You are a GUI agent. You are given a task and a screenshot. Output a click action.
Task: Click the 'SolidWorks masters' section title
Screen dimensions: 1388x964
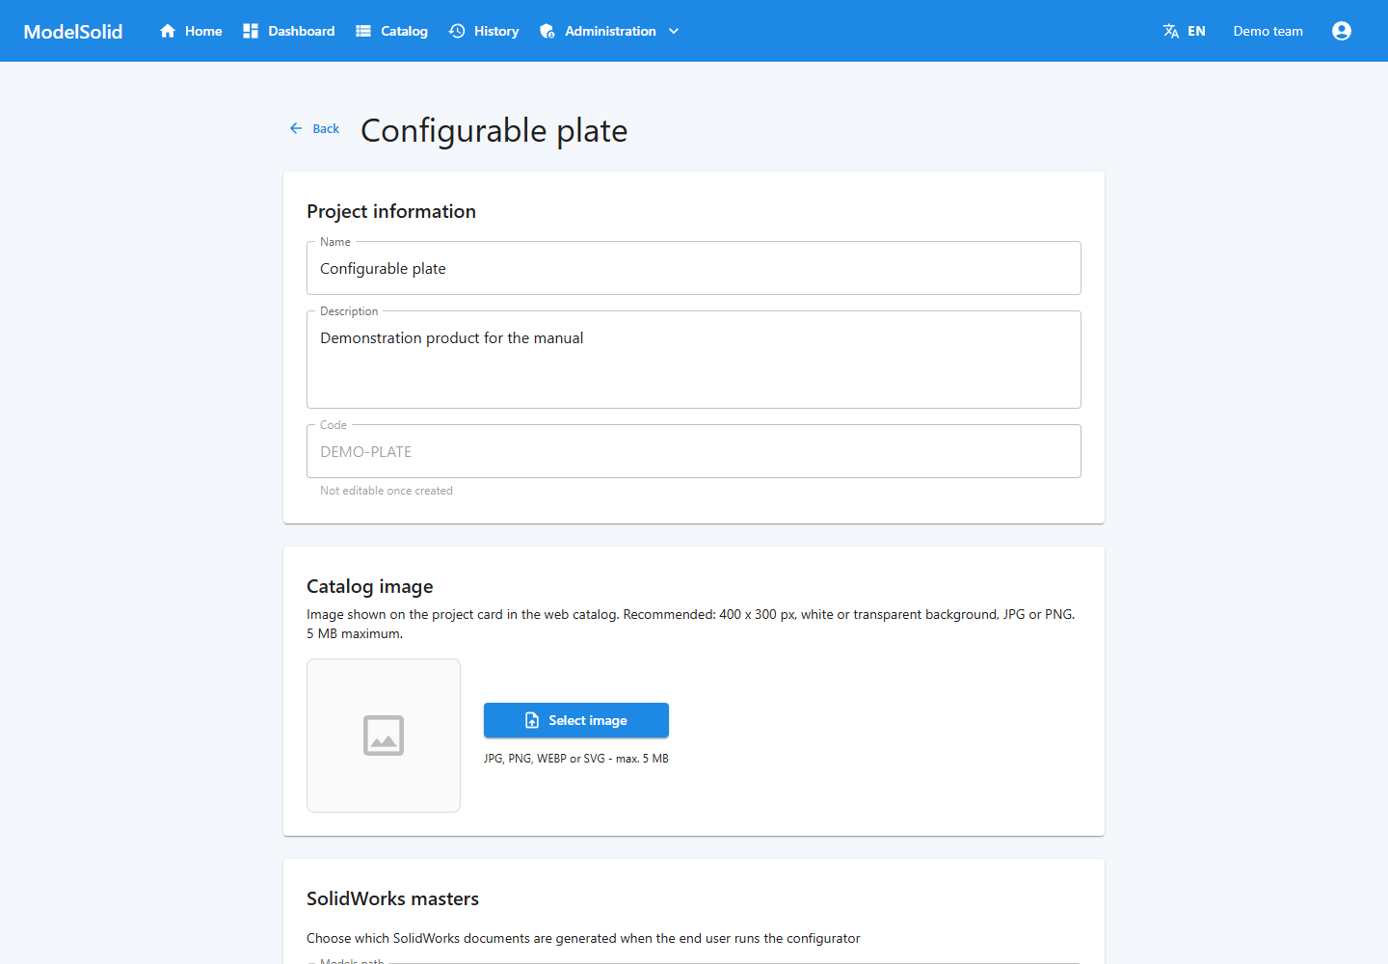(392, 898)
